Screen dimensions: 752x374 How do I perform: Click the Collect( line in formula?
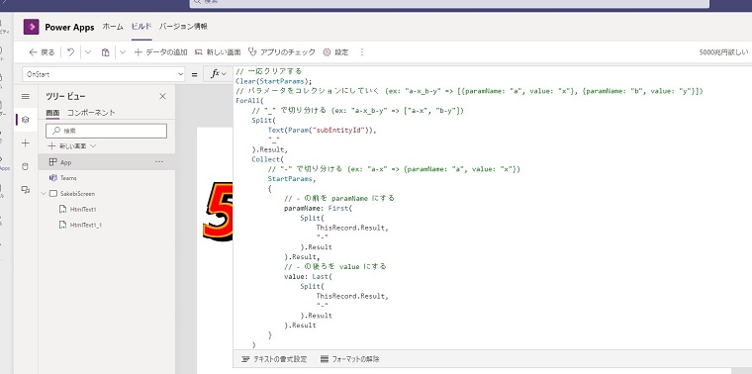pyautogui.click(x=268, y=159)
